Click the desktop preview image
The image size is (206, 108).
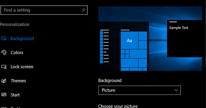click(150, 39)
